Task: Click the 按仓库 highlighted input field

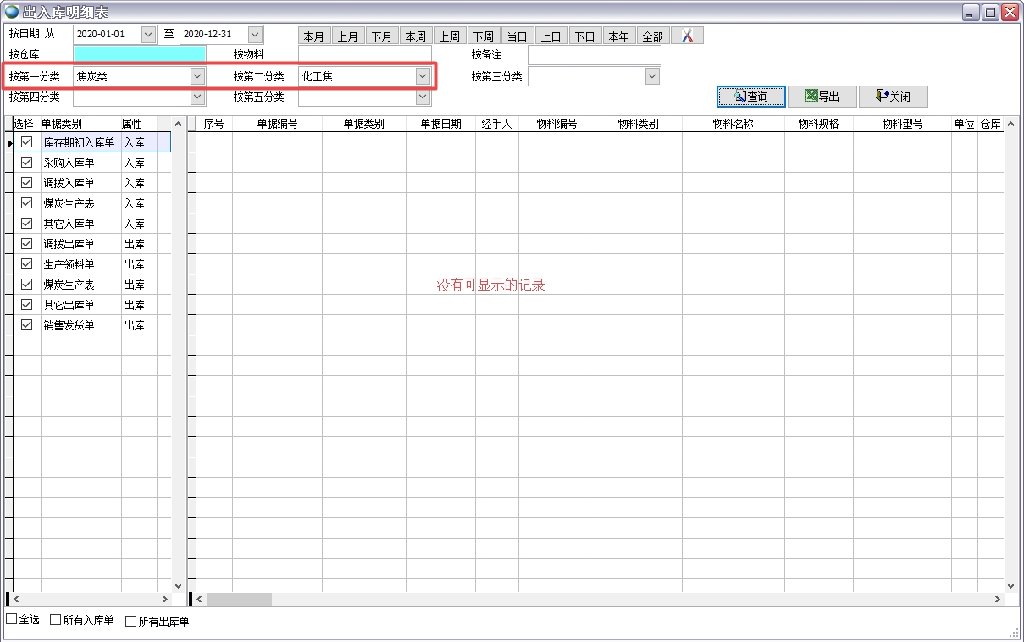Action: (x=140, y=54)
